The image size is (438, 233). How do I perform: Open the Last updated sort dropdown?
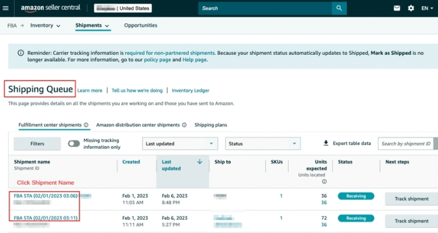pos(179,143)
